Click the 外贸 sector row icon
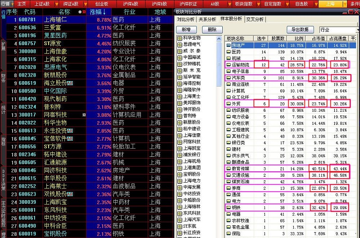 229,104
